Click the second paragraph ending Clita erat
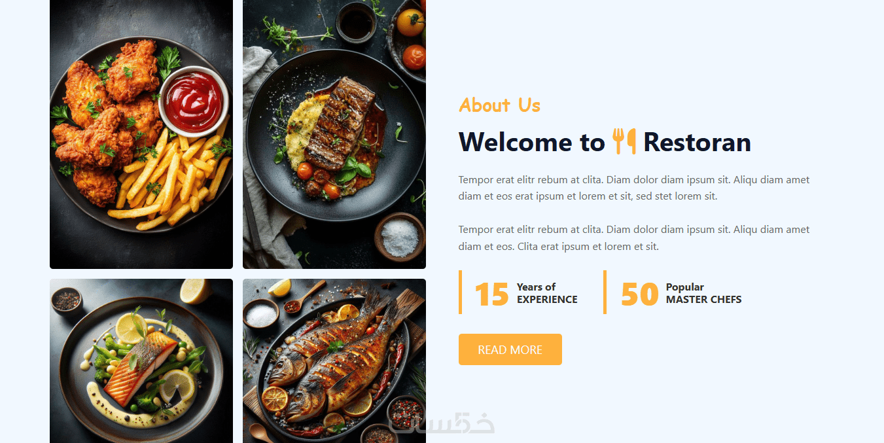This screenshot has width=884, height=443. pyautogui.click(x=634, y=238)
